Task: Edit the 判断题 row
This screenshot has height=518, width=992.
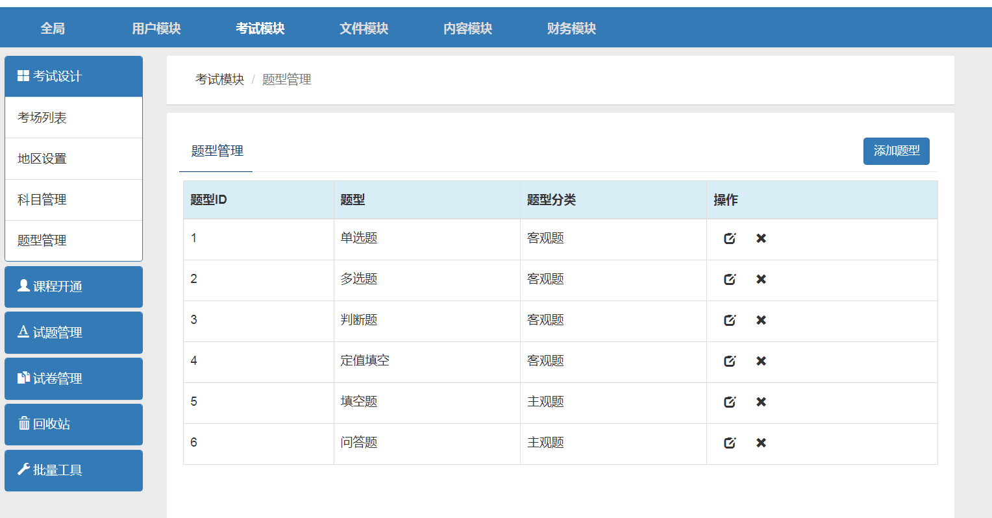Action: 730,320
